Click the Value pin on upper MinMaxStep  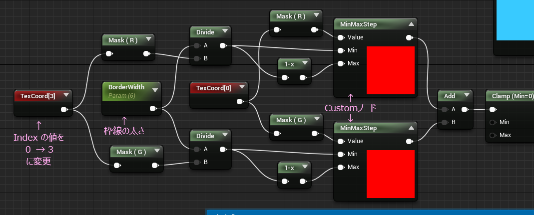pos(341,37)
